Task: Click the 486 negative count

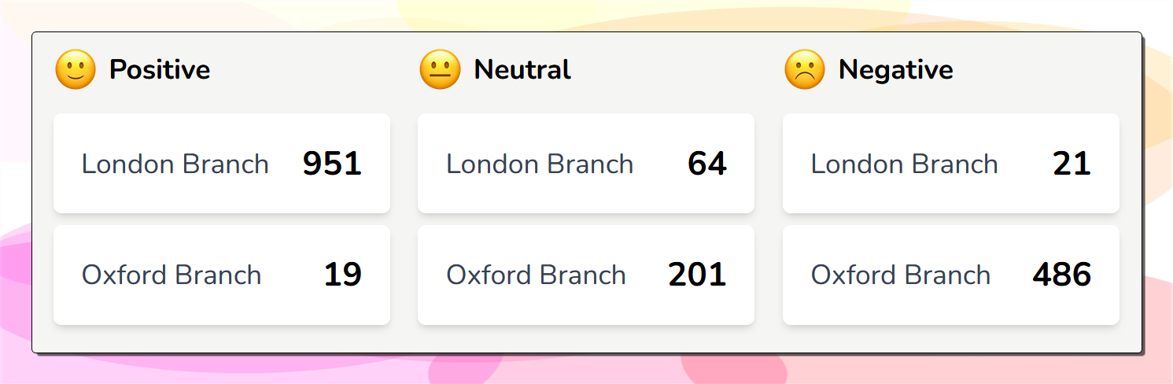Action: [x=1062, y=275]
